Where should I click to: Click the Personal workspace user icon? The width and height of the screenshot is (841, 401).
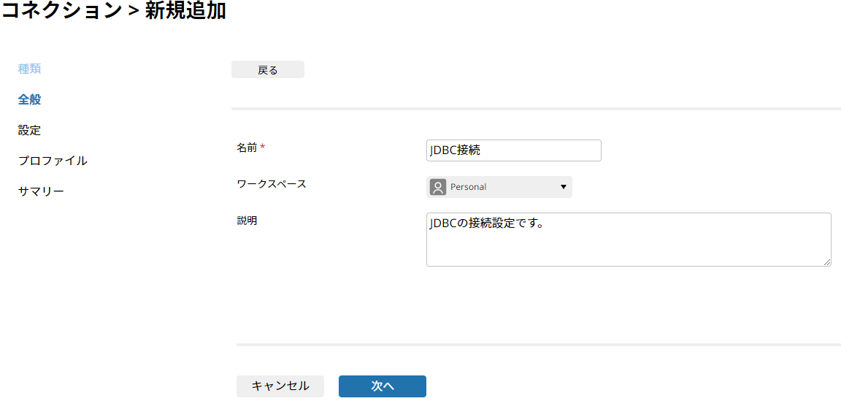pyautogui.click(x=438, y=187)
